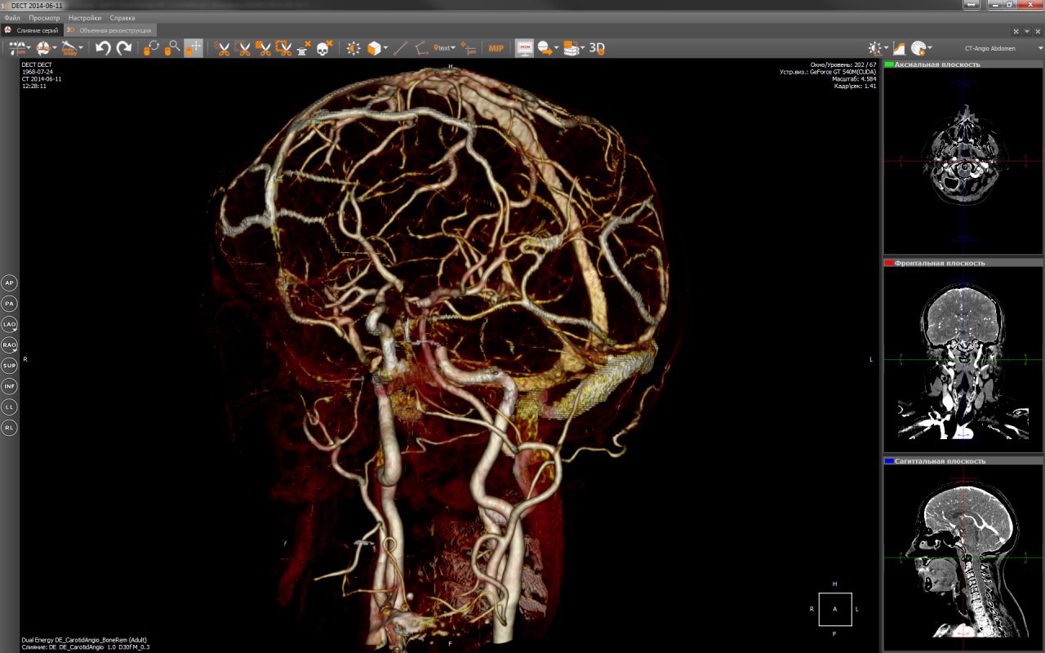Click the red Фронтальная плоскость color marker

click(889, 263)
